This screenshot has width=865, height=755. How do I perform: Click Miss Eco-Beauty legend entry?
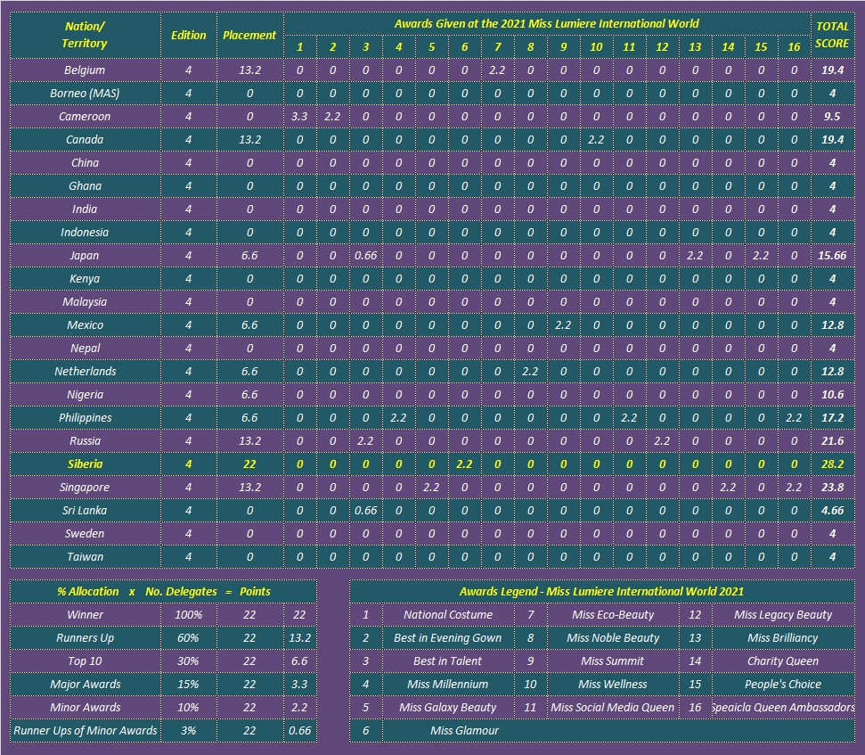[613, 615]
